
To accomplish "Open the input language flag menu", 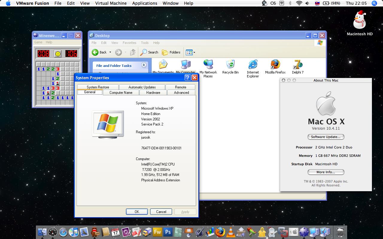I will tap(317, 3).
